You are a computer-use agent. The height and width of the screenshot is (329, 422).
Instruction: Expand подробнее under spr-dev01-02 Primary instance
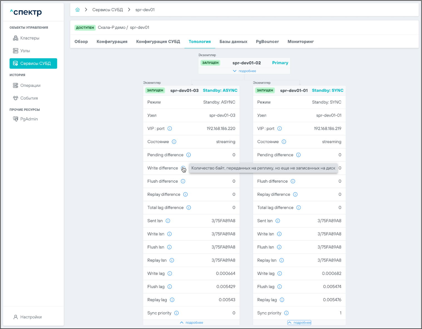[x=244, y=71]
